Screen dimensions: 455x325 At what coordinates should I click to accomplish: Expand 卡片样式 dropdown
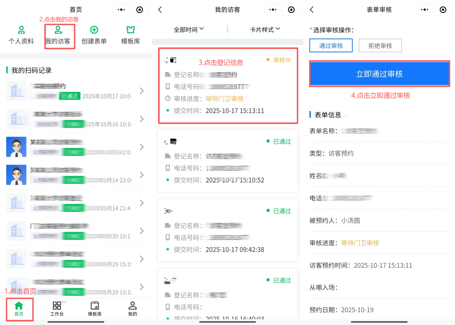(265, 29)
